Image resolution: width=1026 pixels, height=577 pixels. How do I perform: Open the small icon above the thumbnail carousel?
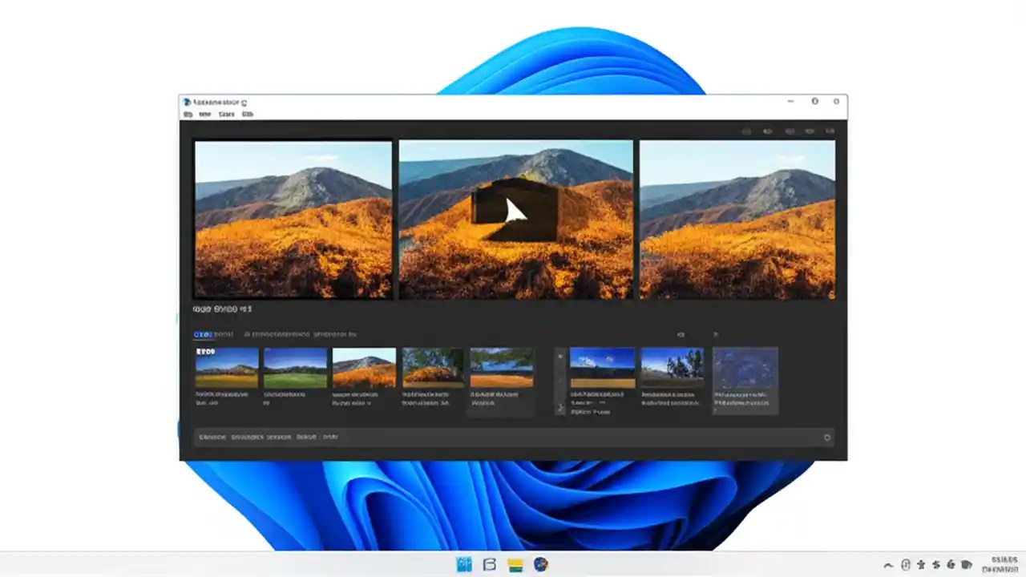tap(680, 335)
